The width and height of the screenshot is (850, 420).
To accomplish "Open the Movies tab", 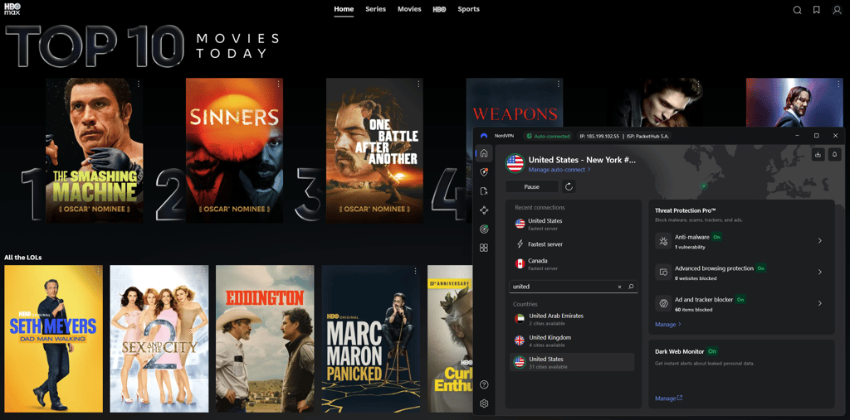I will click(x=409, y=9).
